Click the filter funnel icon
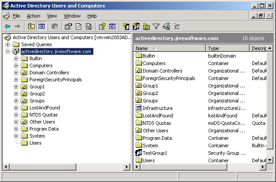This screenshot has width=276, height=182. (156, 26)
